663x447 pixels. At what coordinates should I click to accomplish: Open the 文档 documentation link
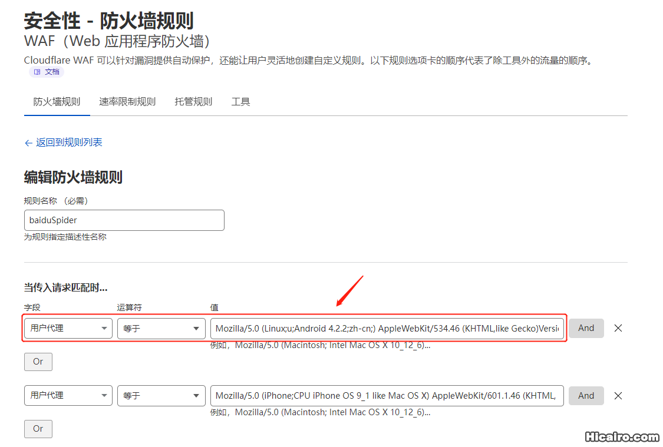47,72
